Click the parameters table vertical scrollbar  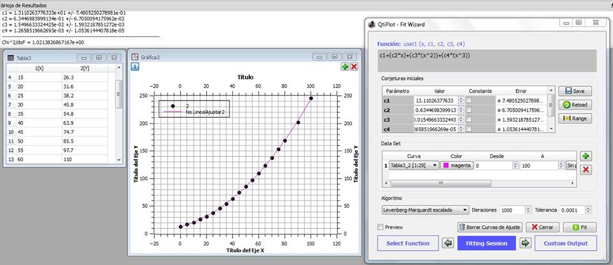pyautogui.click(x=551, y=110)
